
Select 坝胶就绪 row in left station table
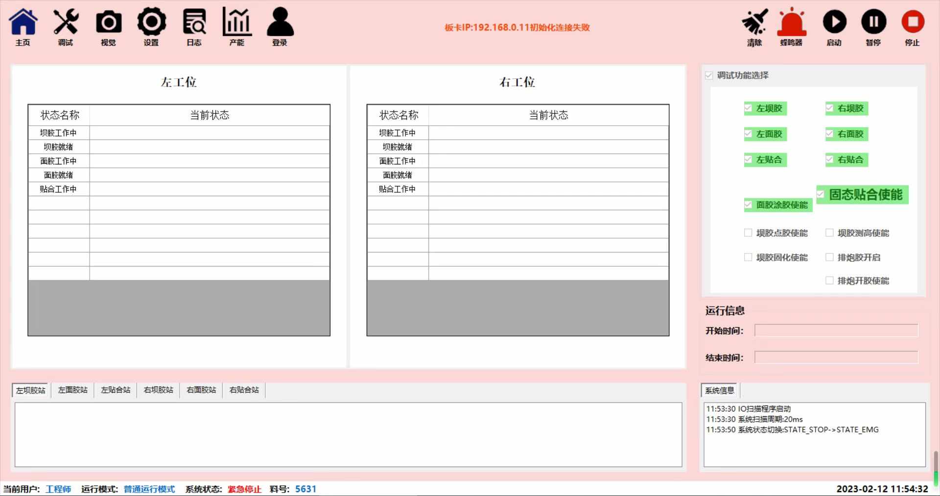click(x=179, y=147)
